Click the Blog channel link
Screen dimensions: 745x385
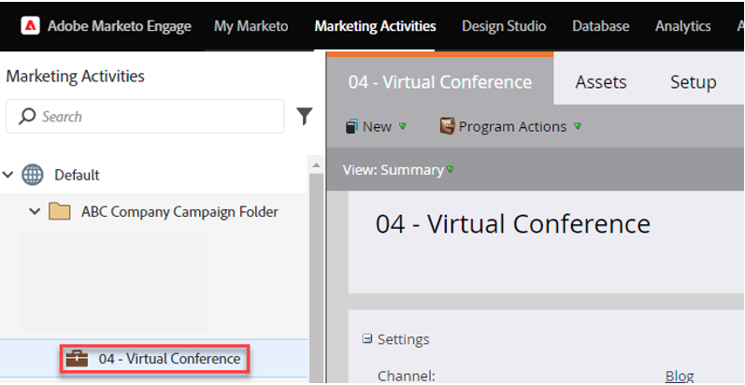[x=680, y=376]
